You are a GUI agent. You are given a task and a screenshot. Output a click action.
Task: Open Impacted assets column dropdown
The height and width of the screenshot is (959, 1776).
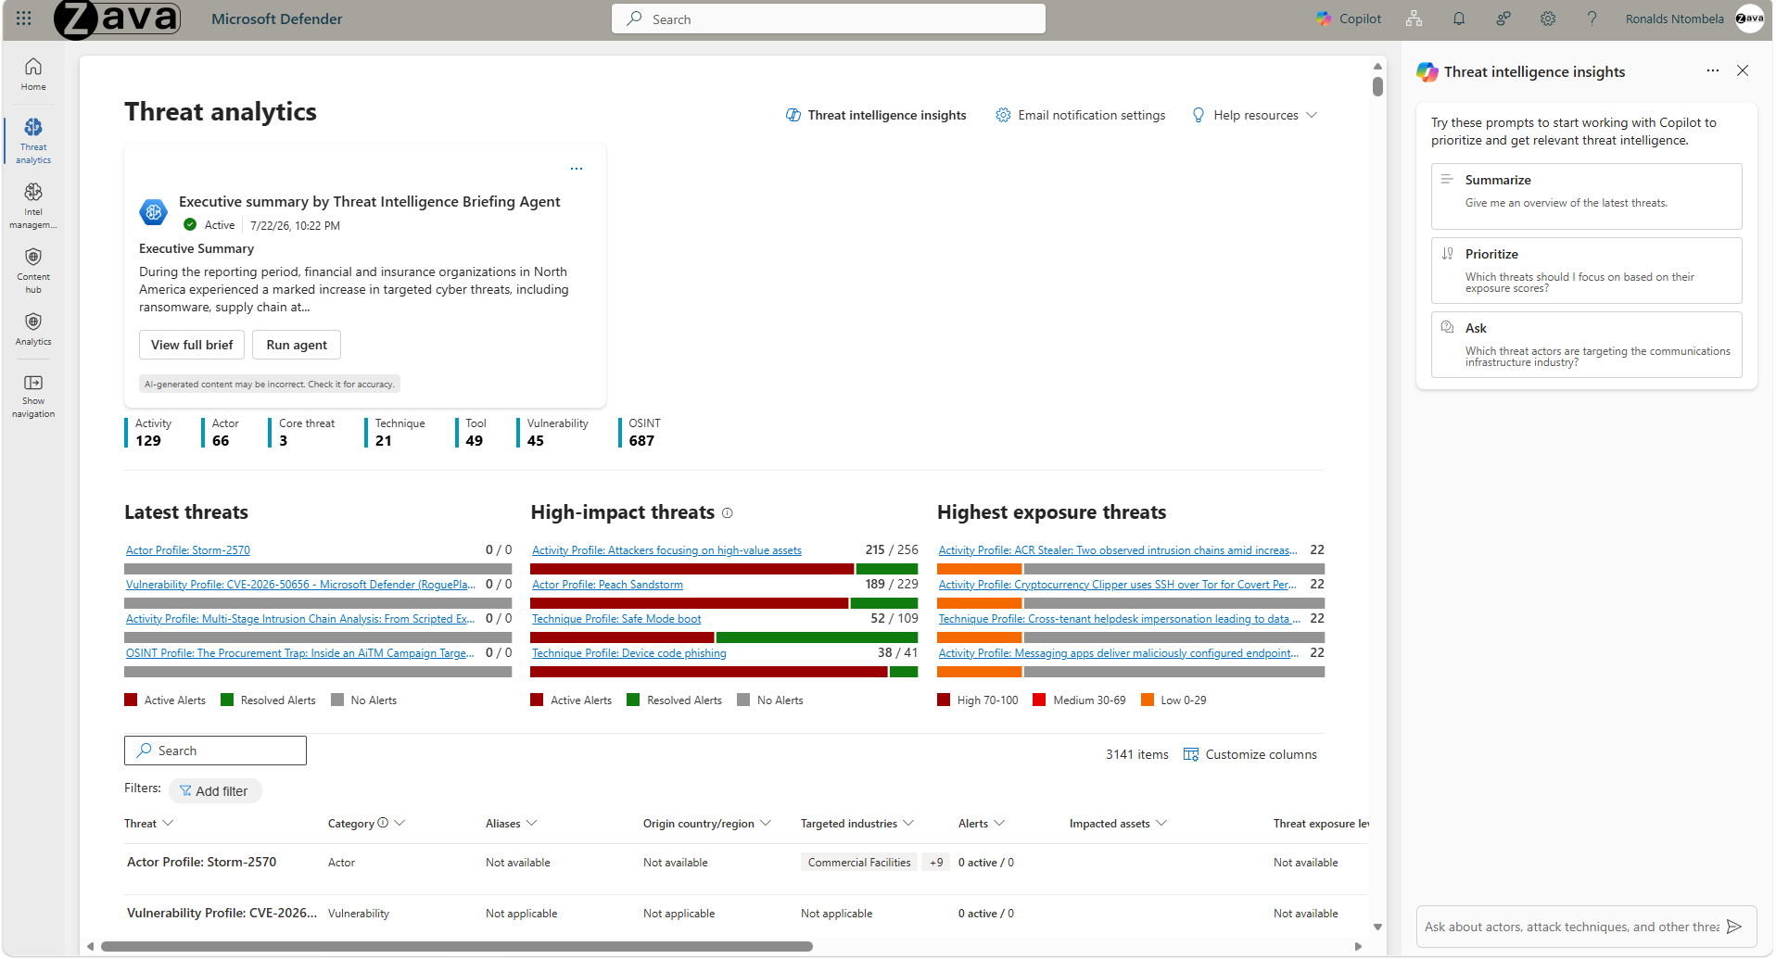tap(1161, 823)
